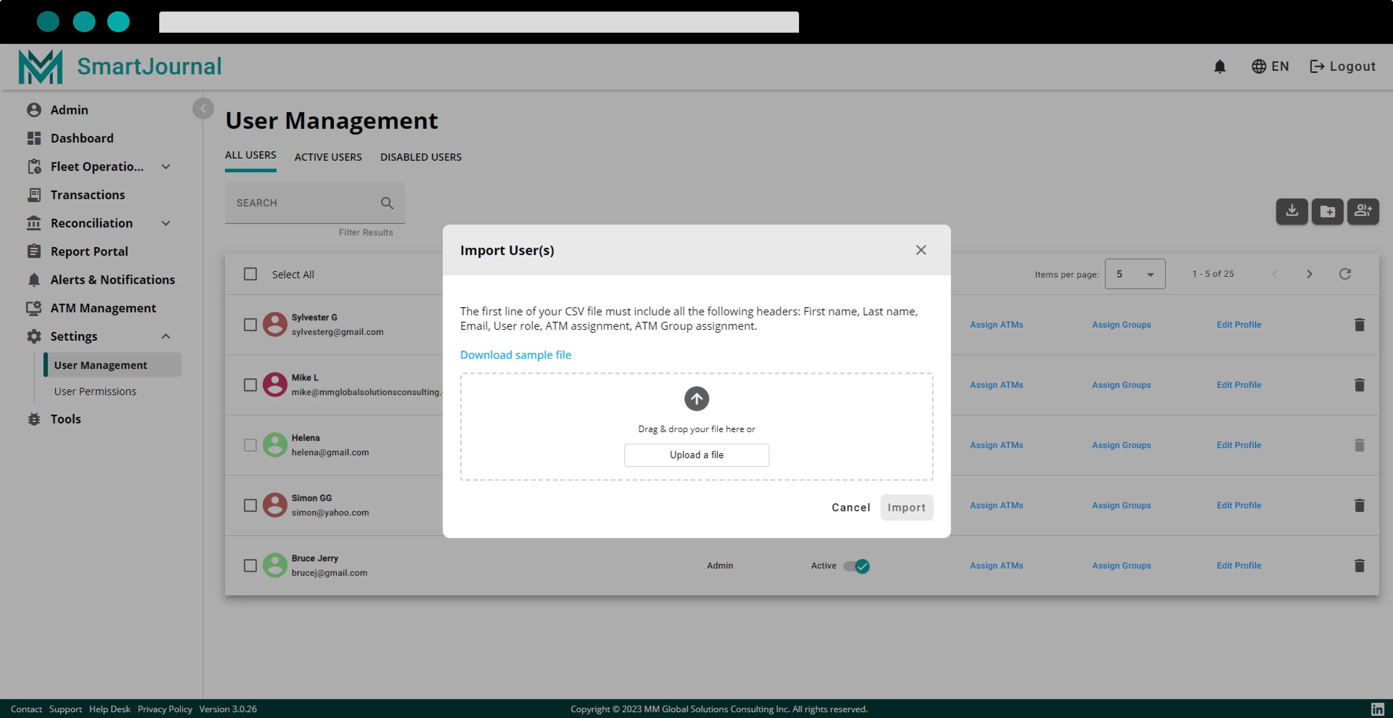1393x718 pixels.
Task: Click the upload arrow icon in drop zone
Action: 696,399
